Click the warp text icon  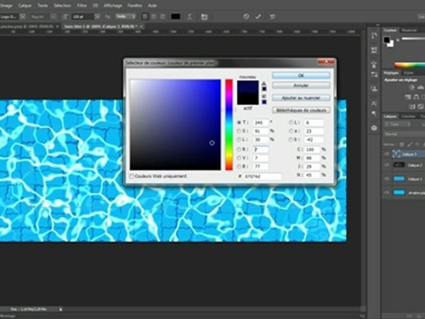point(190,17)
